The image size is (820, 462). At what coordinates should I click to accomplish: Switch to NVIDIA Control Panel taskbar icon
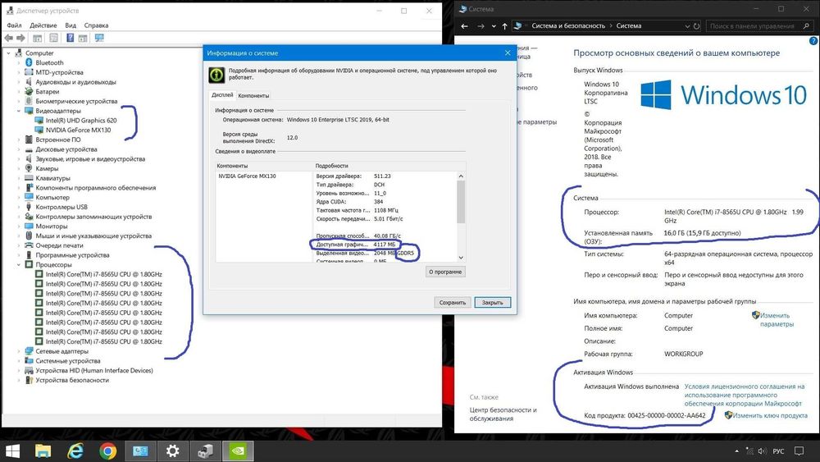coord(238,451)
